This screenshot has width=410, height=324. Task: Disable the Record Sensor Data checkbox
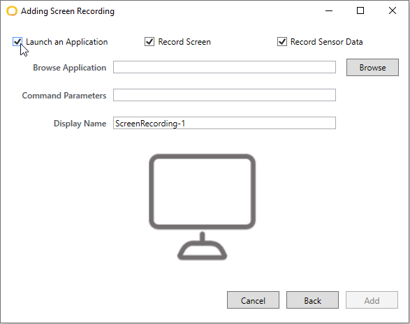[x=282, y=42]
